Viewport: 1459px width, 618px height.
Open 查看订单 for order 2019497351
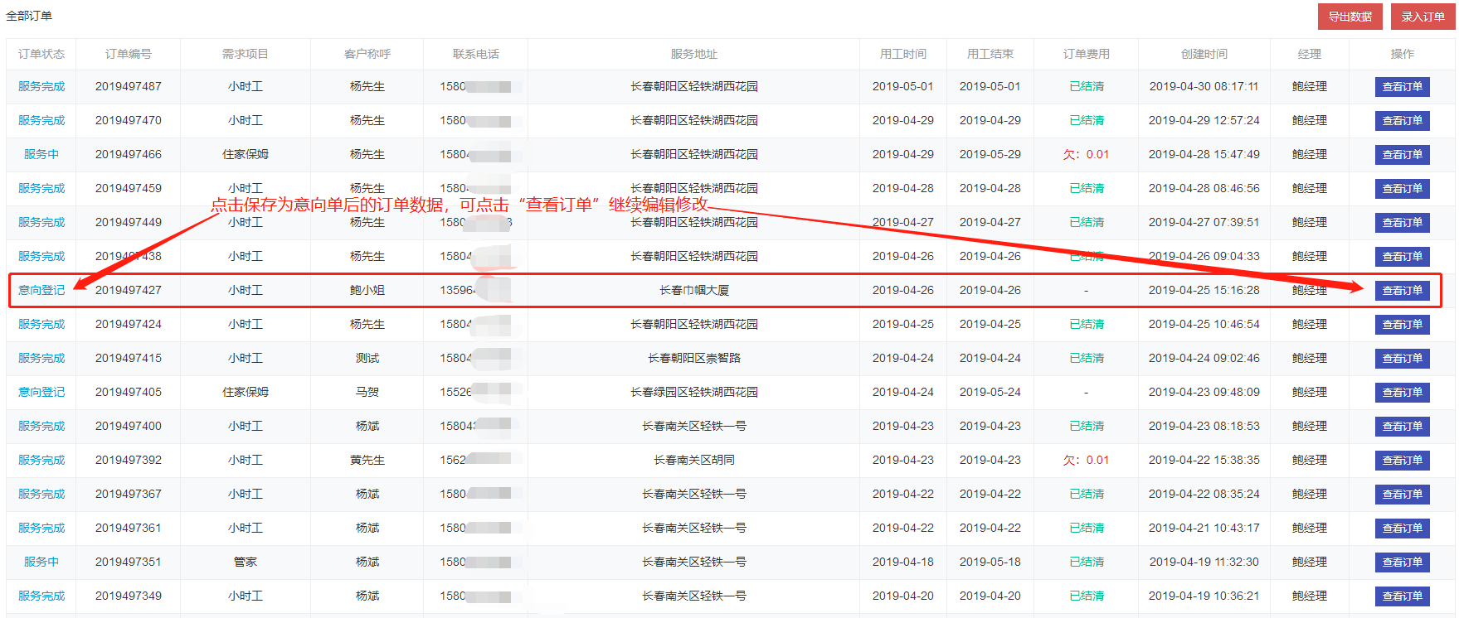point(1402,562)
